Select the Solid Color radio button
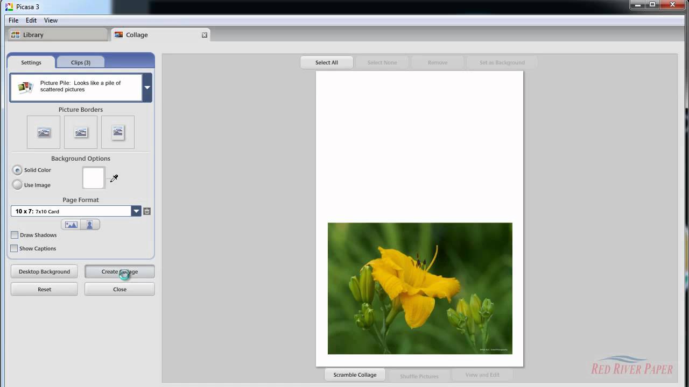Image resolution: width=689 pixels, height=387 pixels. coord(17,170)
